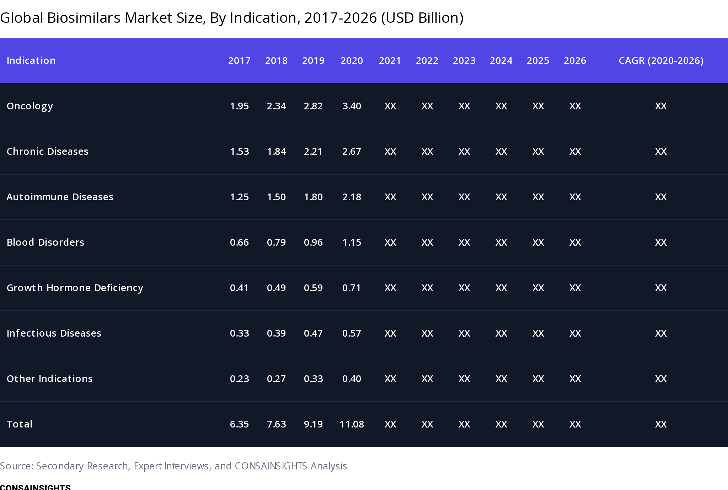Click Other Indications 2020 value 0.40
This screenshot has height=490, width=728.
[352, 379]
